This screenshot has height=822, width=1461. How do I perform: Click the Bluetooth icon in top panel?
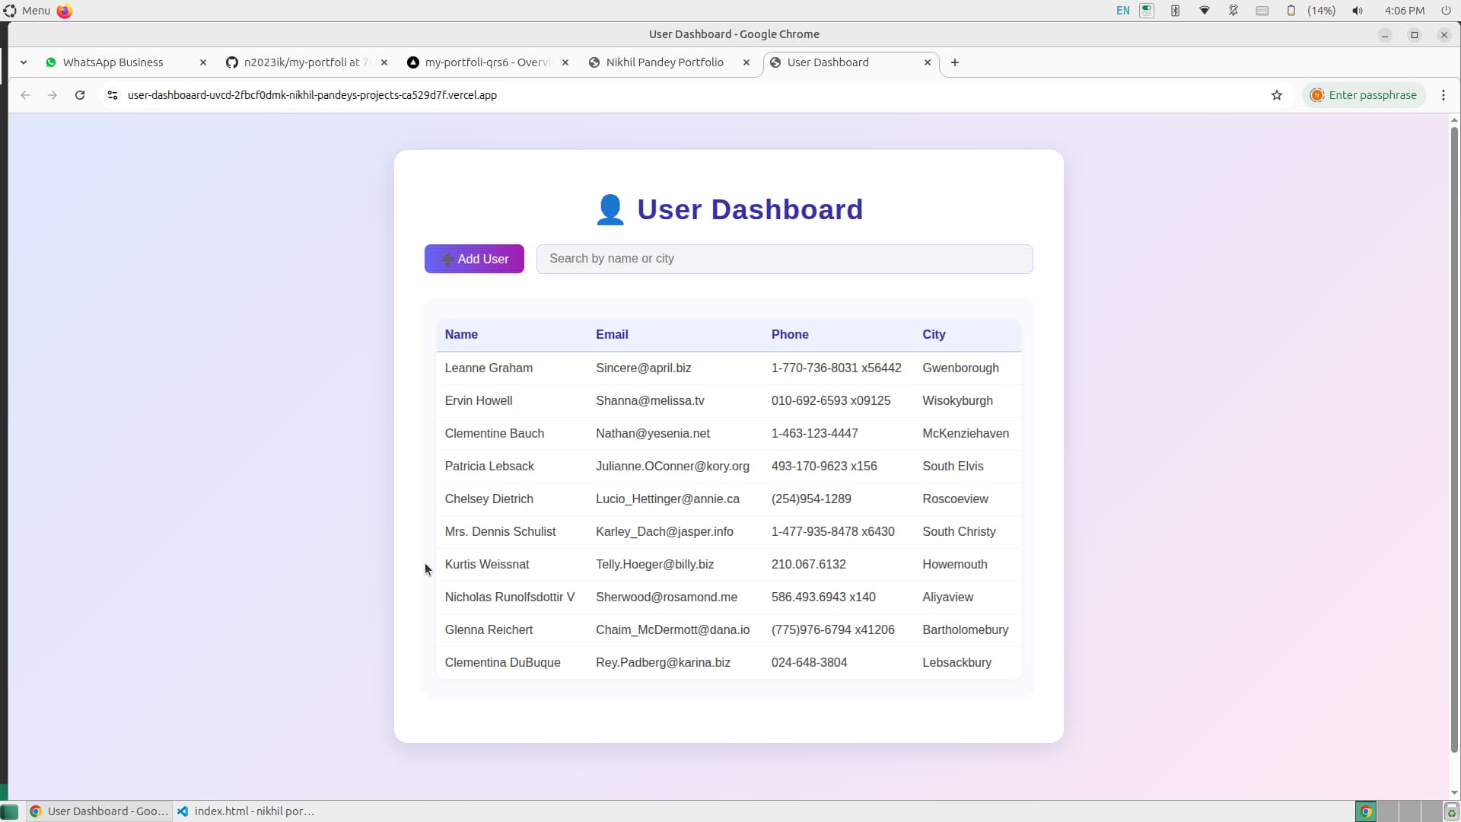1176,11
